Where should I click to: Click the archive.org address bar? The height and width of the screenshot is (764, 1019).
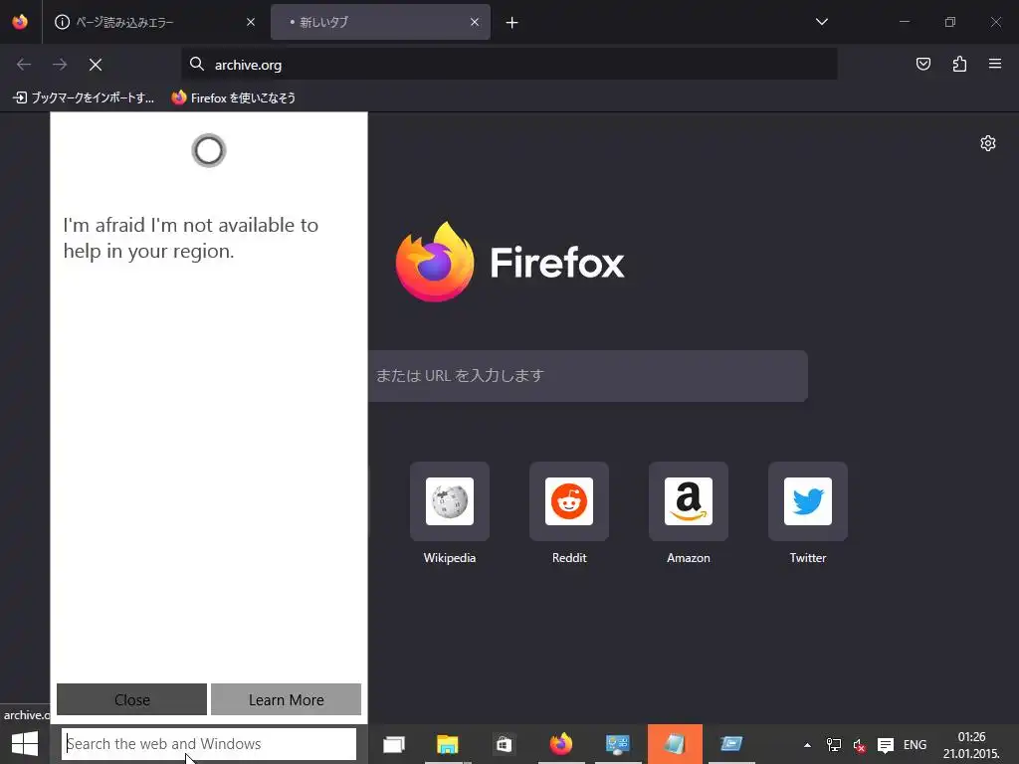pyautogui.click(x=509, y=65)
